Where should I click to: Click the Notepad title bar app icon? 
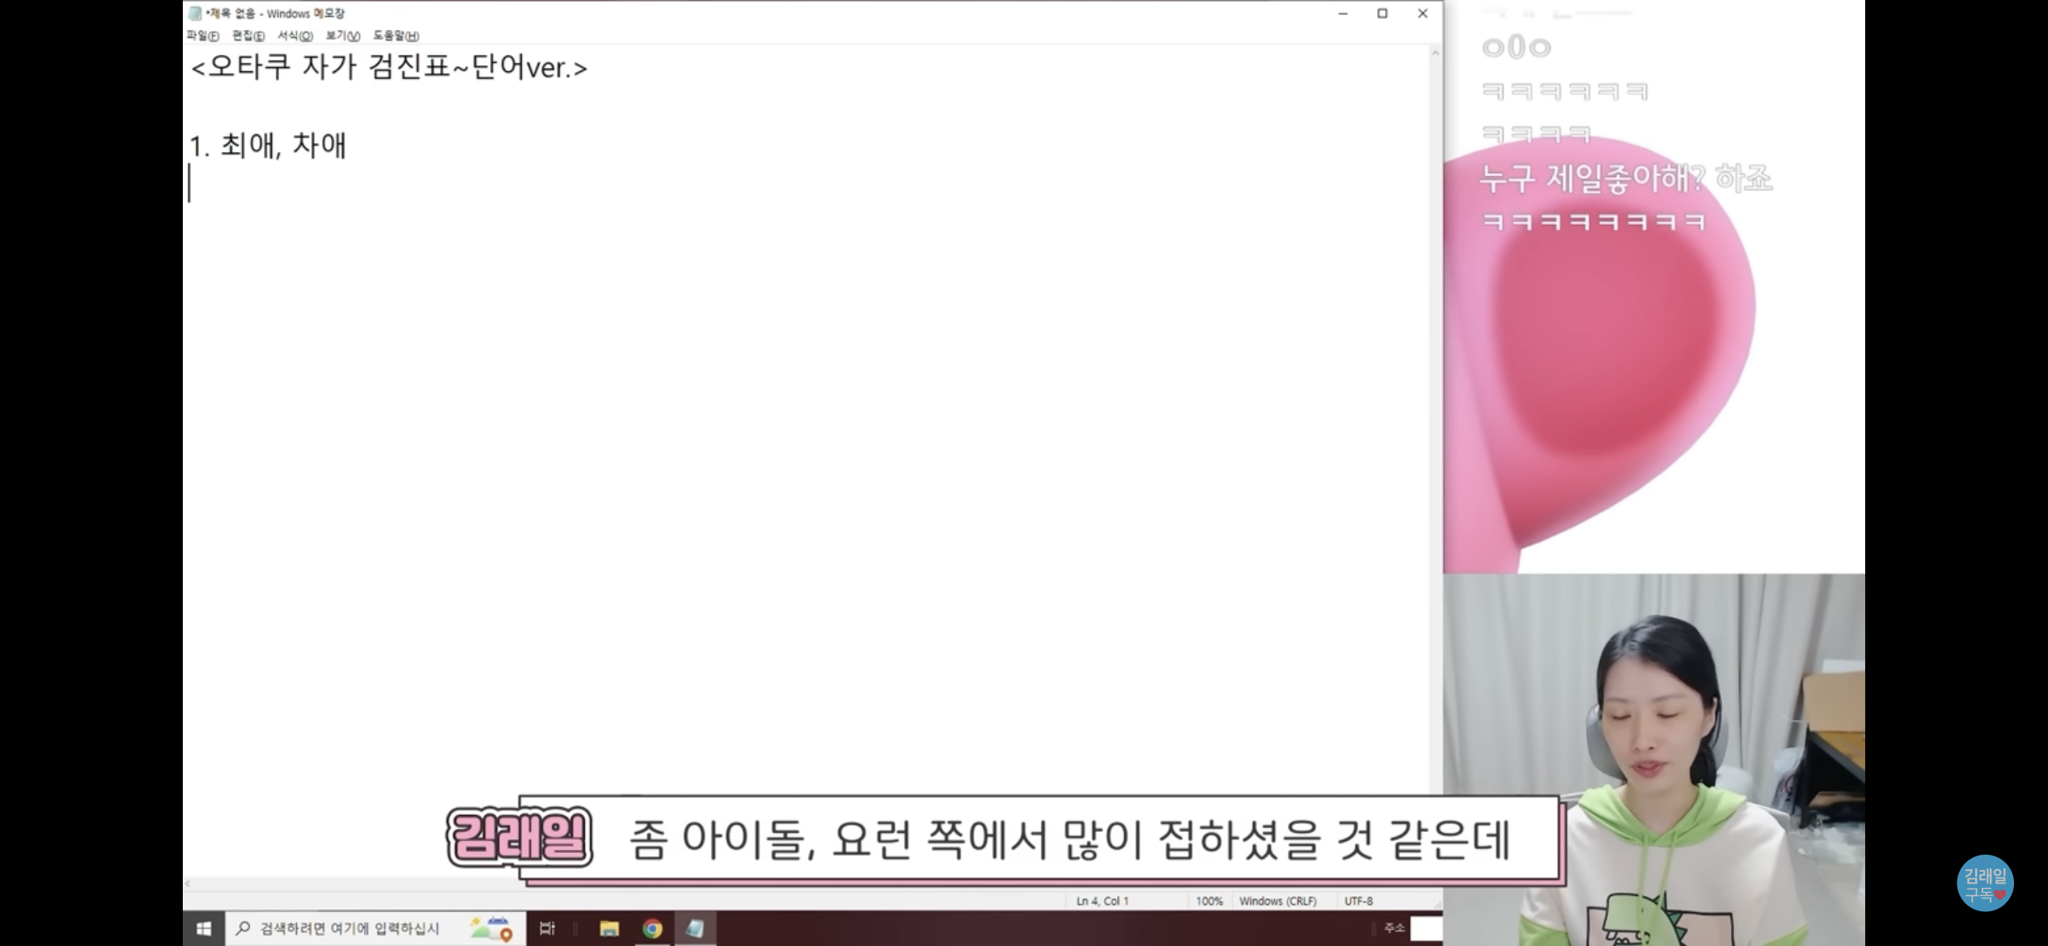click(x=195, y=13)
